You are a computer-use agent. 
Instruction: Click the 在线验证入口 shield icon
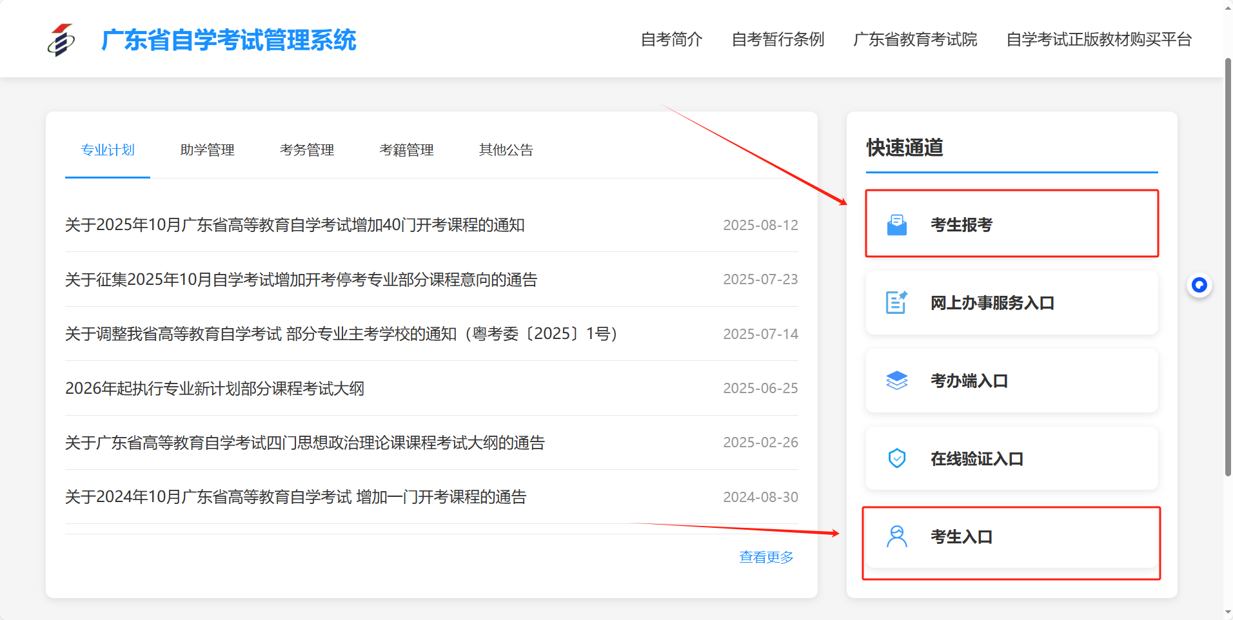click(x=896, y=458)
